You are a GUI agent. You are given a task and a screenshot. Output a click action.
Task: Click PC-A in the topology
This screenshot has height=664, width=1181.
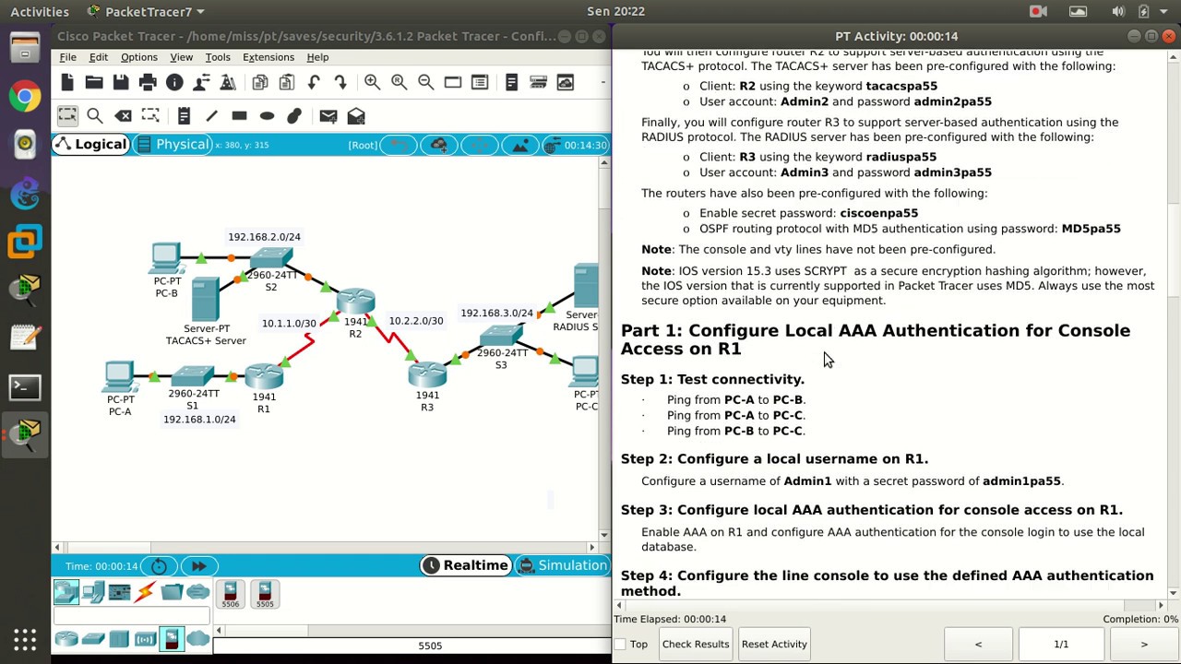click(120, 376)
